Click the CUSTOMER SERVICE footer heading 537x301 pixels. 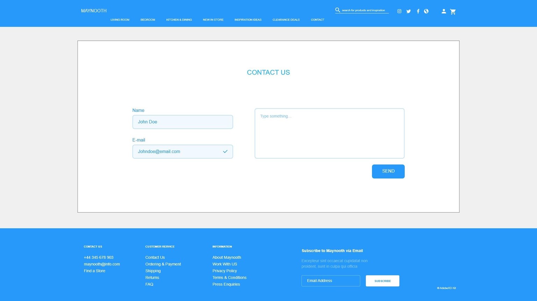point(160,247)
